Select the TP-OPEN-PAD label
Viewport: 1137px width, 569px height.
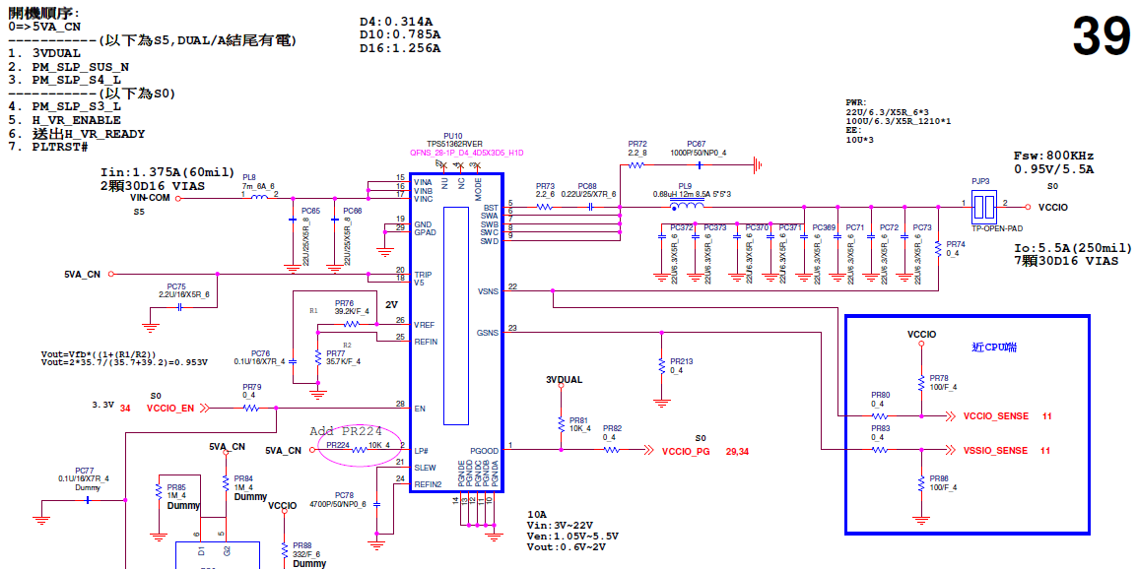[996, 228]
